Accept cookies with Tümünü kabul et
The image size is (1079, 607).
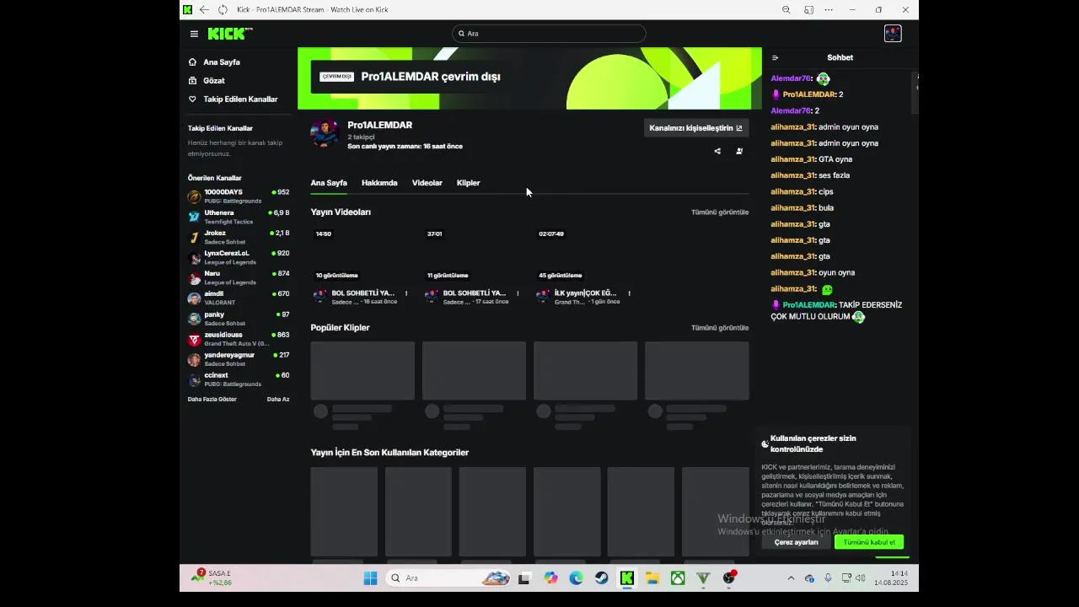click(x=869, y=542)
